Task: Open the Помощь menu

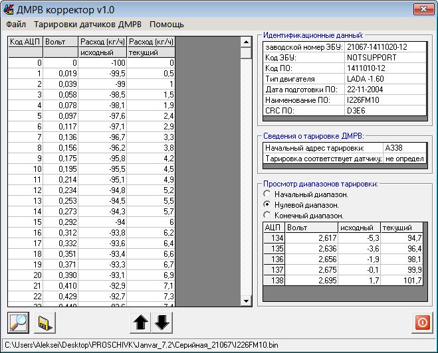Action: (x=166, y=24)
